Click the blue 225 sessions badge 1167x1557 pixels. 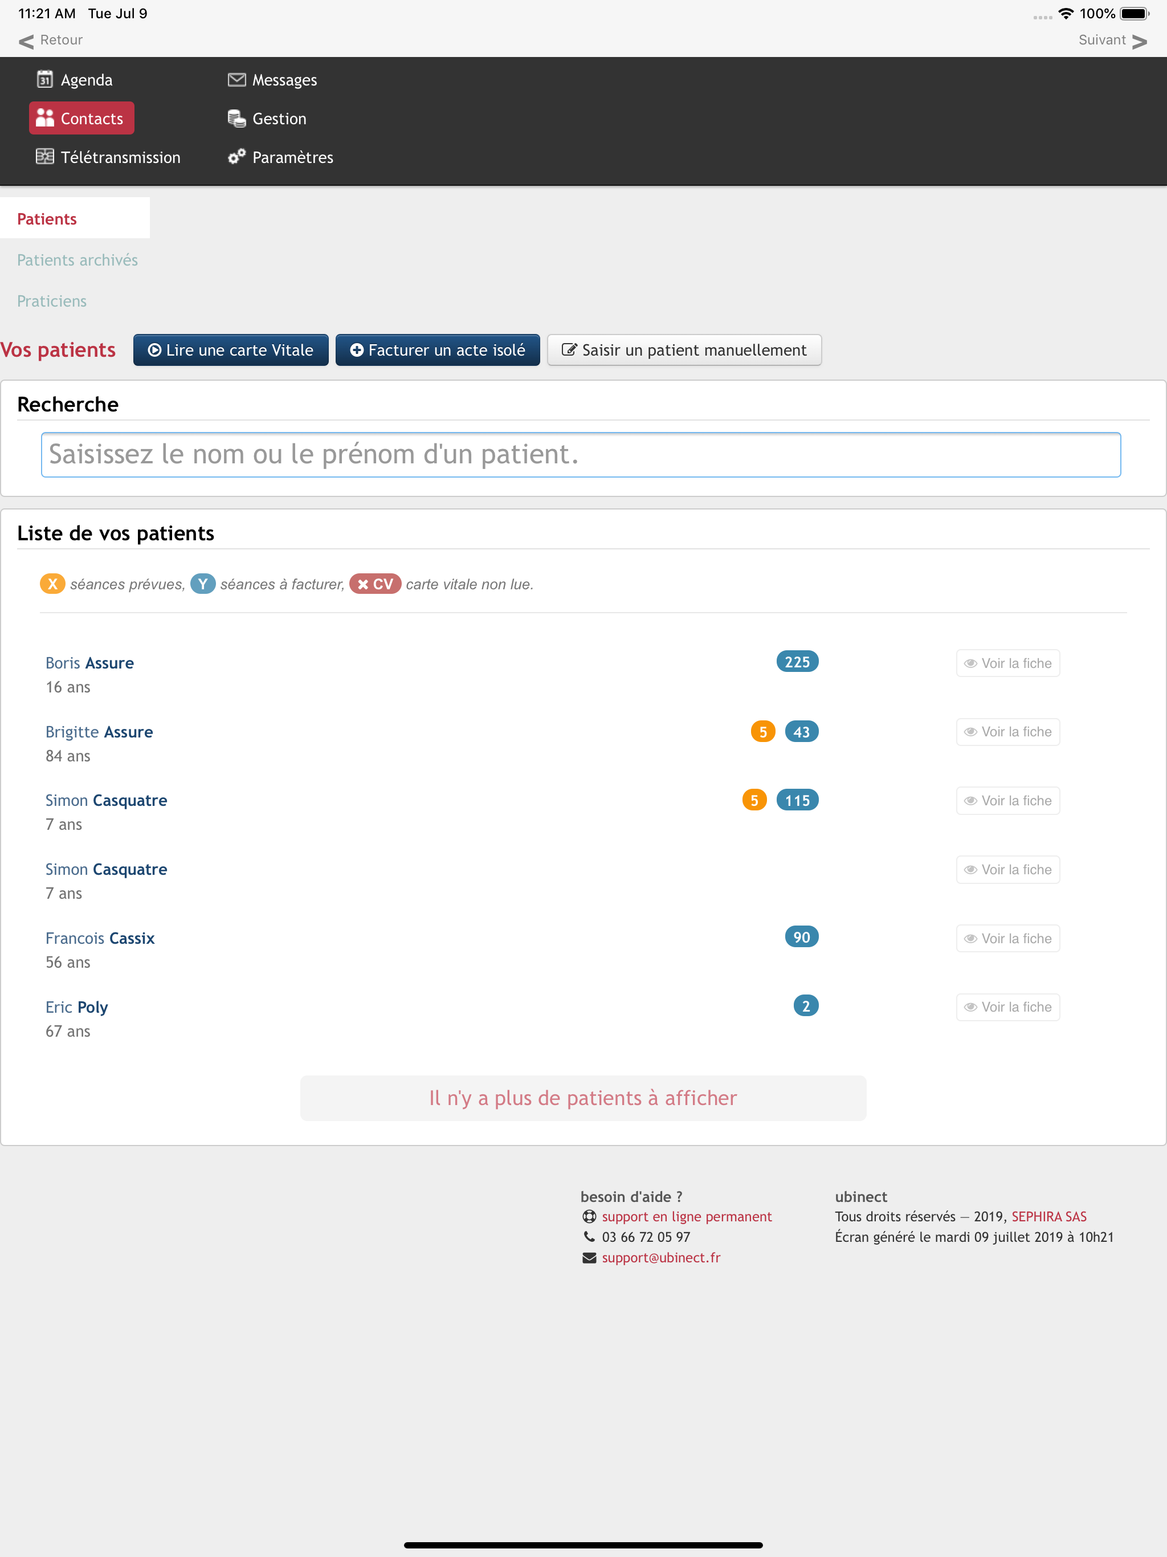click(797, 662)
